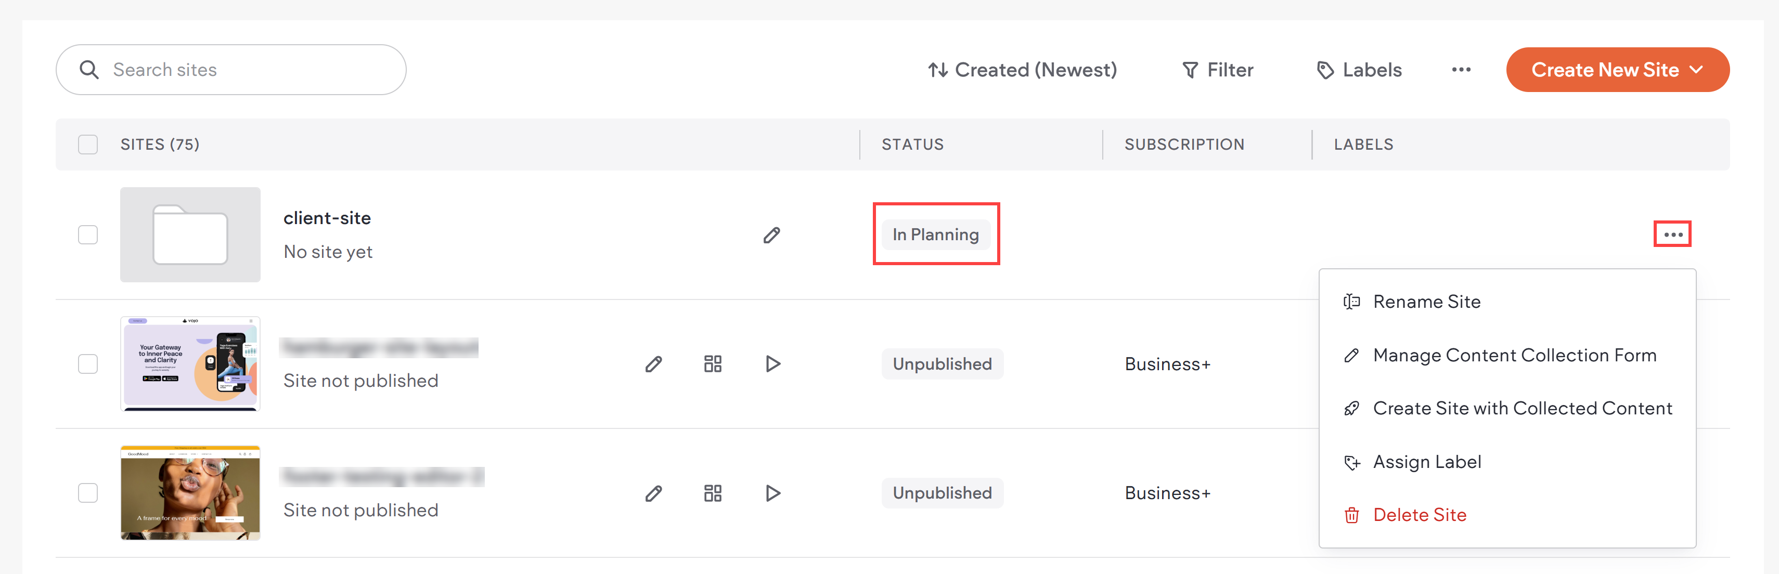Click the In Planning status badge

click(936, 234)
